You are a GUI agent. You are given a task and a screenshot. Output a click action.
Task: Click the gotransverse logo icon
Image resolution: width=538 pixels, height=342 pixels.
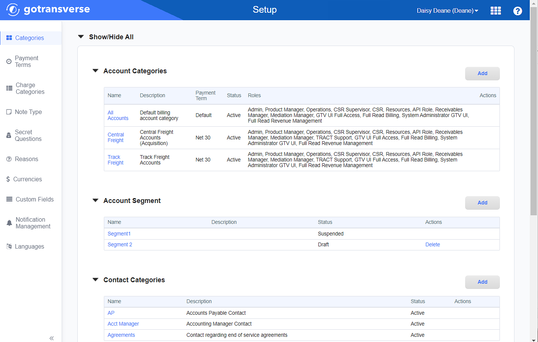pyautogui.click(x=13, y=10)
